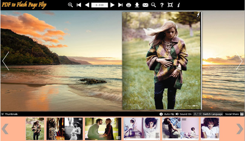Screen dimensions: 245x141
Task: Open thumbnail of woman walking in field
Action: click(x=35, y=129)
